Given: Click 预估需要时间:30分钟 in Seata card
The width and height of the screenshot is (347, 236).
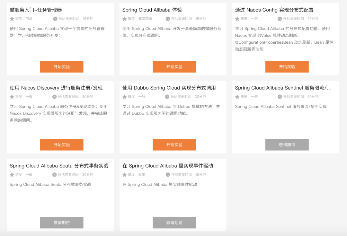Looking at the screenshot, I should [x=76, y=175].
